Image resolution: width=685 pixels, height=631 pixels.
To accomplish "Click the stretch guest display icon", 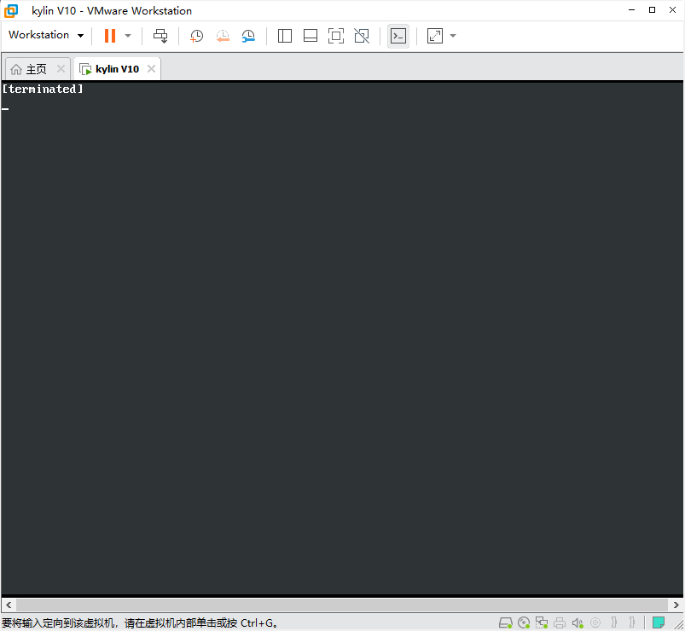I will [435, 36].
